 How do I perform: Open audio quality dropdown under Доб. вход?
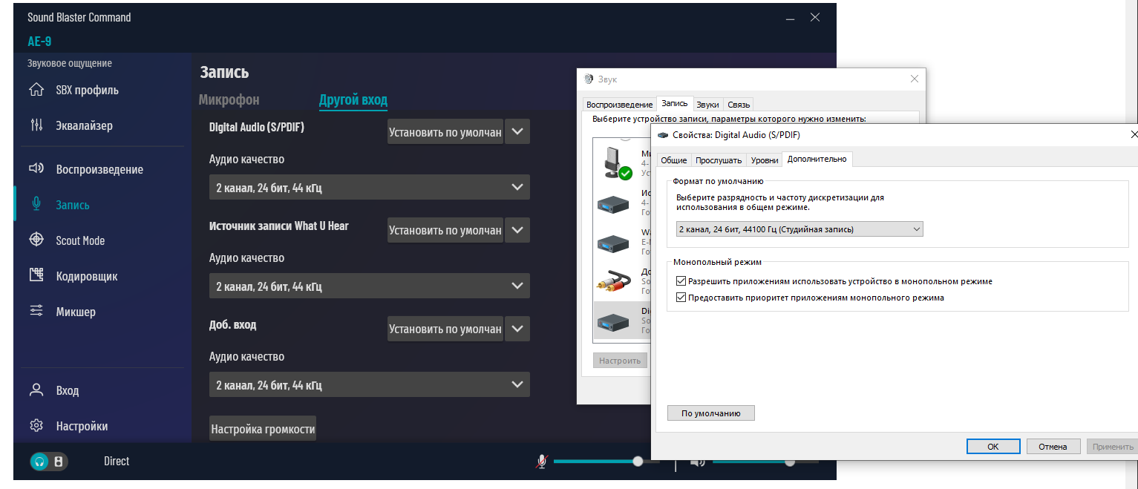[370, 385]
